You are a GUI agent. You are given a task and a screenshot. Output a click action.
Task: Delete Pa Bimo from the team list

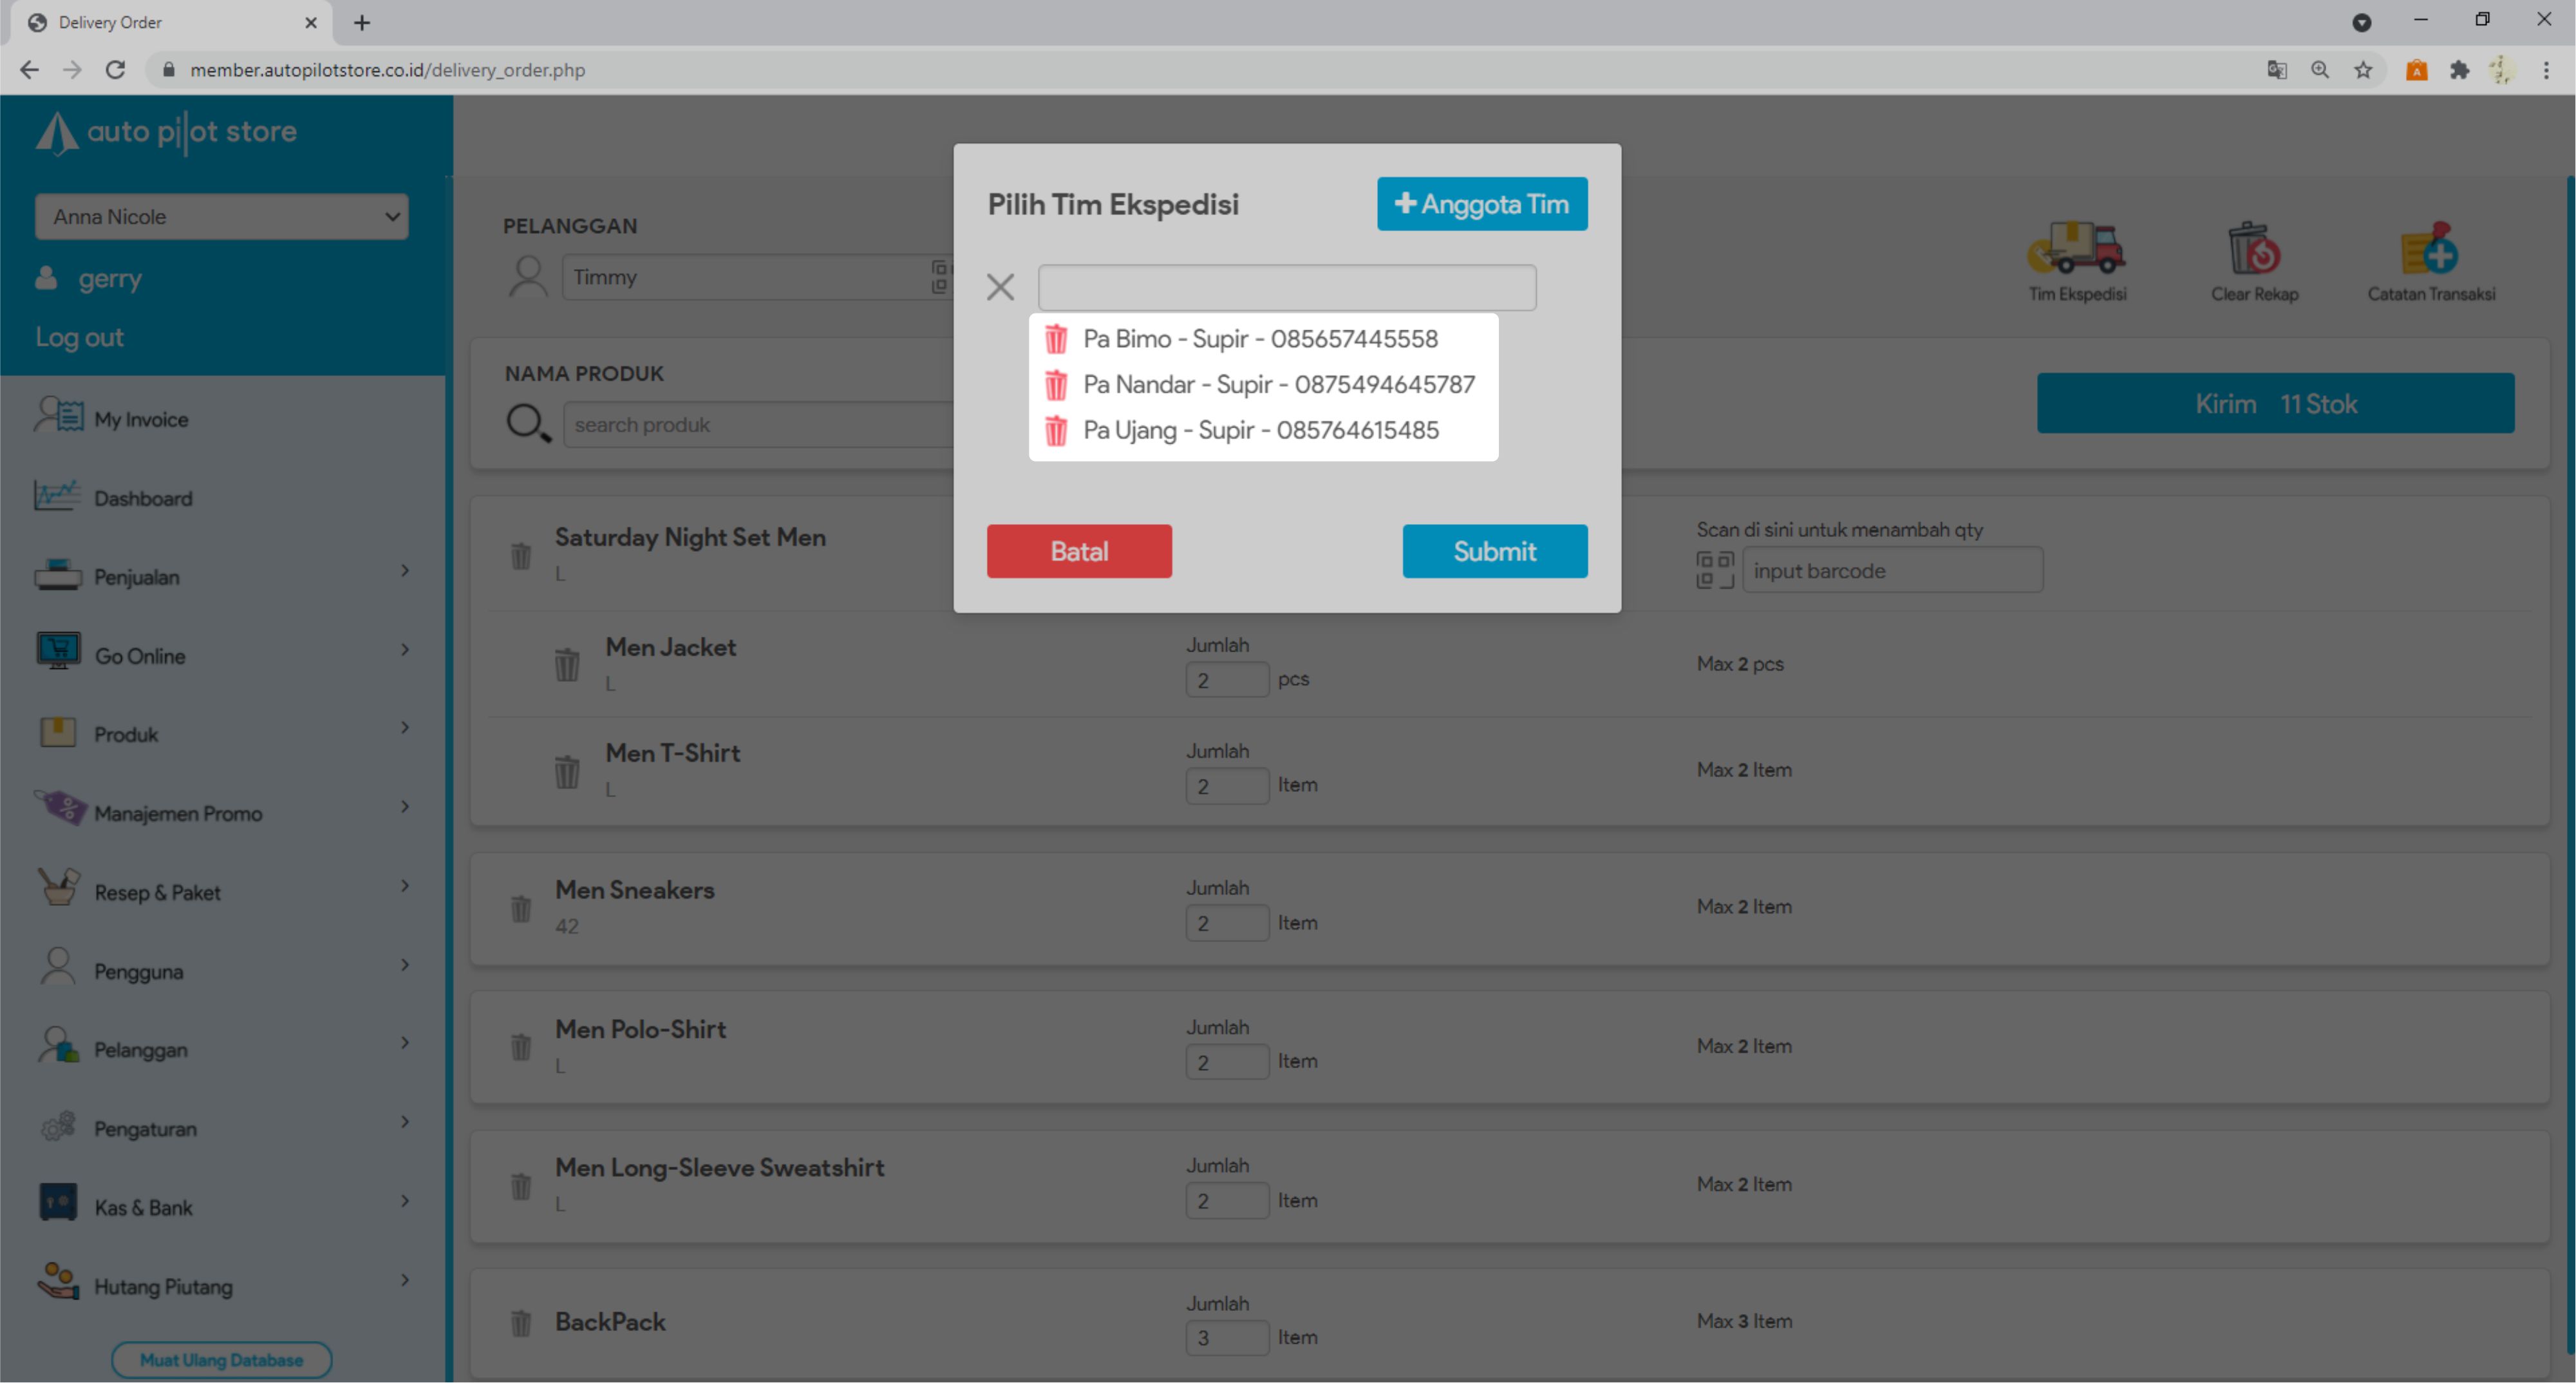(1055, 339)
